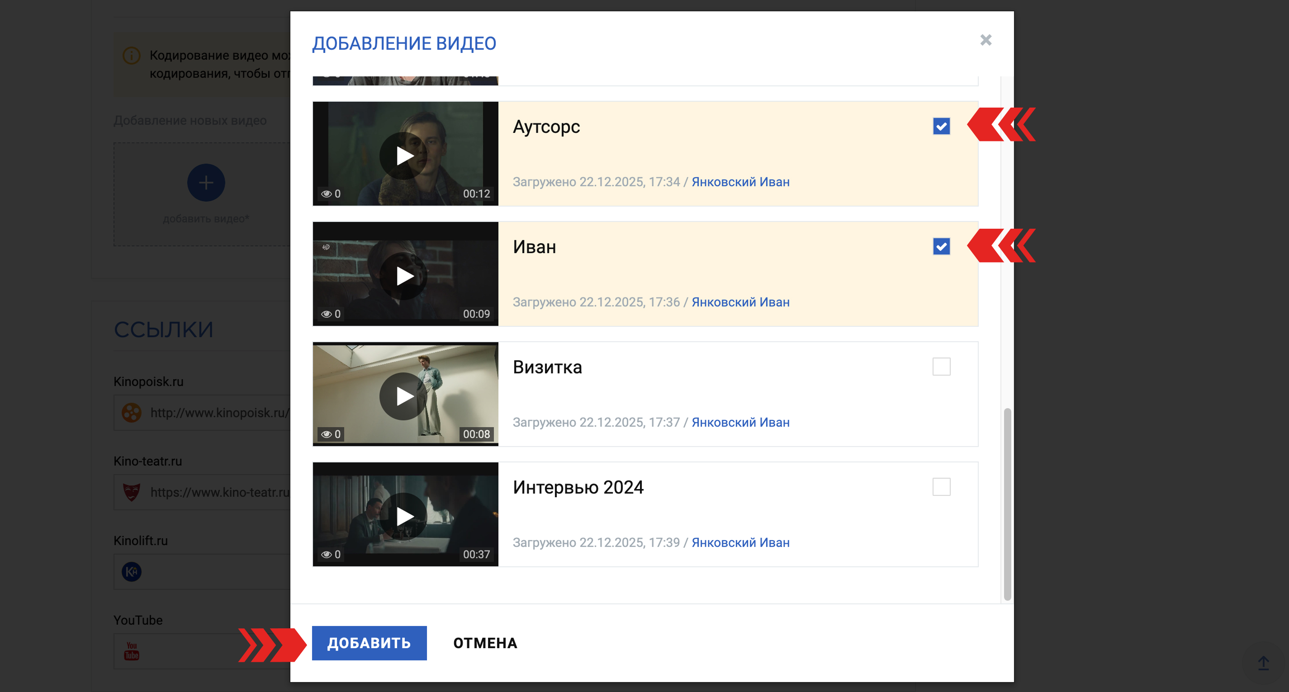Click the plus add video icon
Screen dimensions: 1289x692
pyautogui.click(x=206, y=183)
